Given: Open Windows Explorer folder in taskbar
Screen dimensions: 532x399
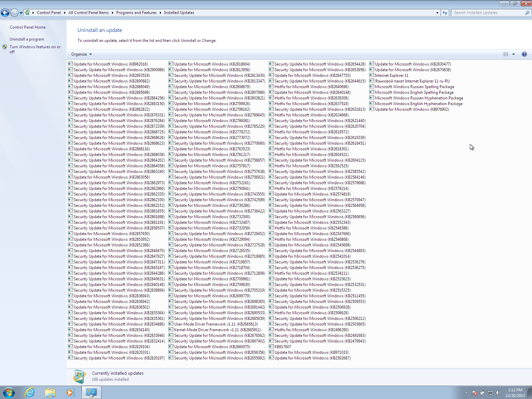Looking at the screenshot, I should (x=50, y=392).
